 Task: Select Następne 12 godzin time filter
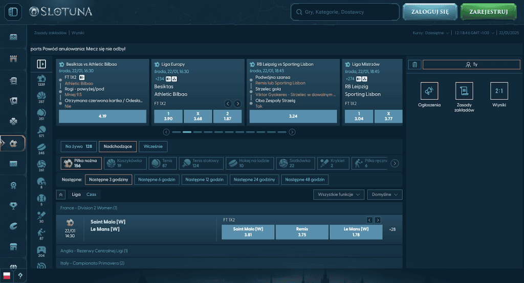[x=205, y=180]
